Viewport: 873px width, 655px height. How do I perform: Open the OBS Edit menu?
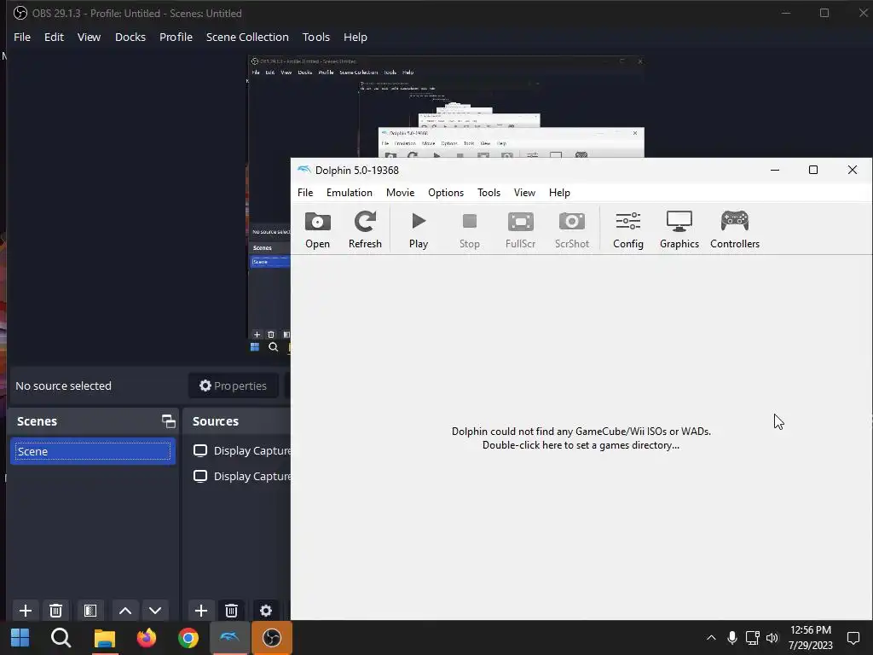[x=54, y=38]
